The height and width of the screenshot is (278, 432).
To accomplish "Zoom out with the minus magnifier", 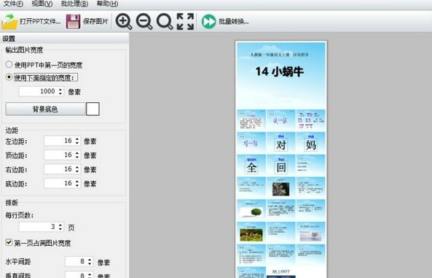I will (144, 21).
